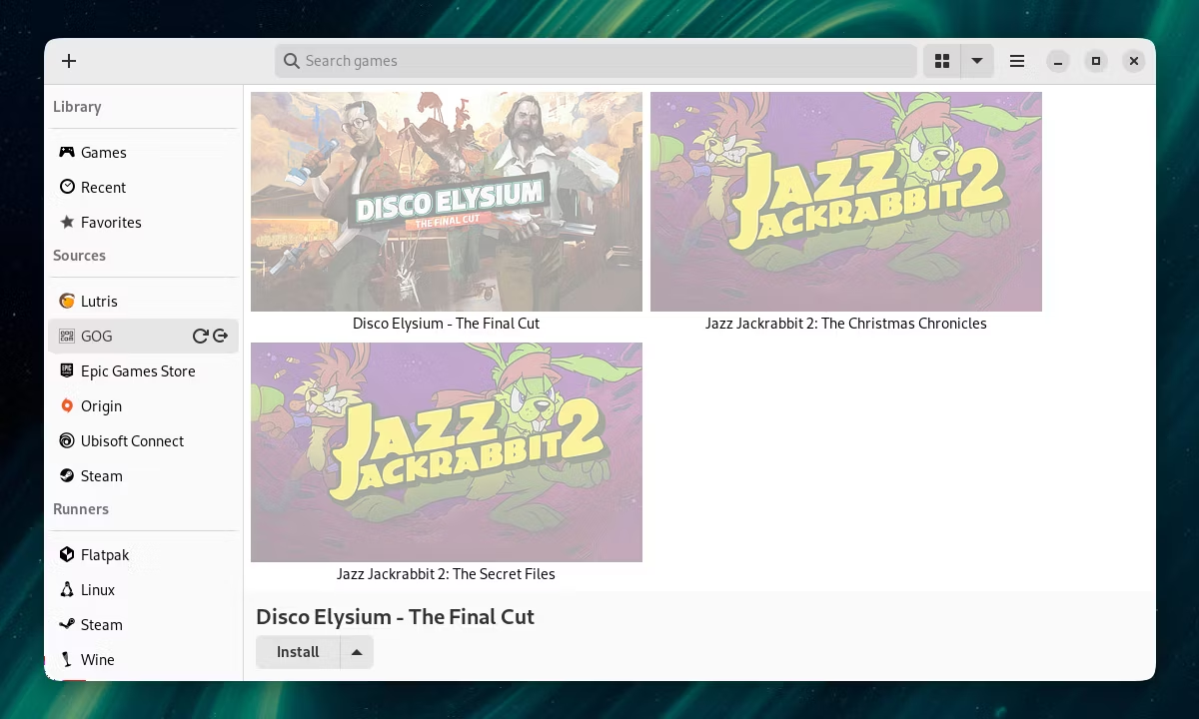Select Favorites in the sidebar
1199x719 pixels.
(111, 222)
